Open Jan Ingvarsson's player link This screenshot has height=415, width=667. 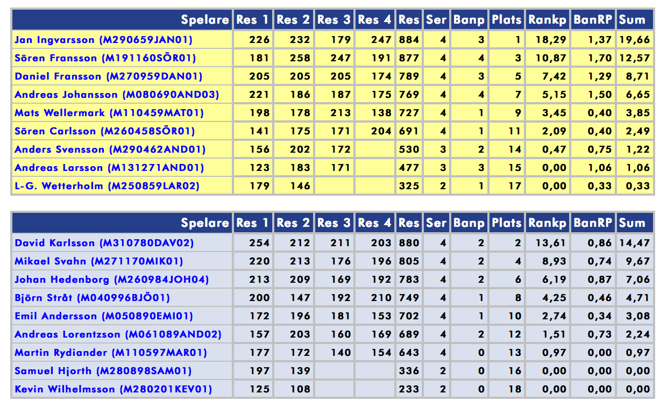click(103, 40)
